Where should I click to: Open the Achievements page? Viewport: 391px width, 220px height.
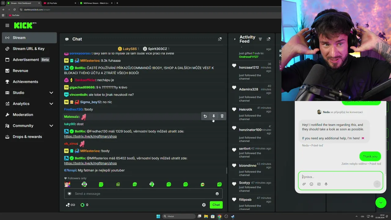pyautogui.click(x=29, y=82)
